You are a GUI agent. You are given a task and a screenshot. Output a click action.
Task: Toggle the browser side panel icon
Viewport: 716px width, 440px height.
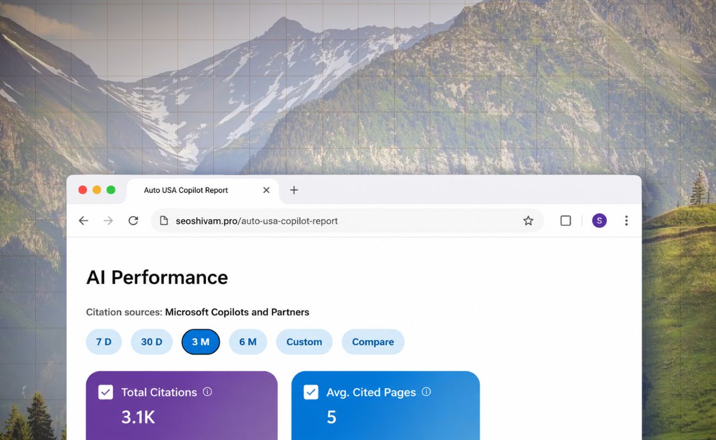[x=566, y=221]
